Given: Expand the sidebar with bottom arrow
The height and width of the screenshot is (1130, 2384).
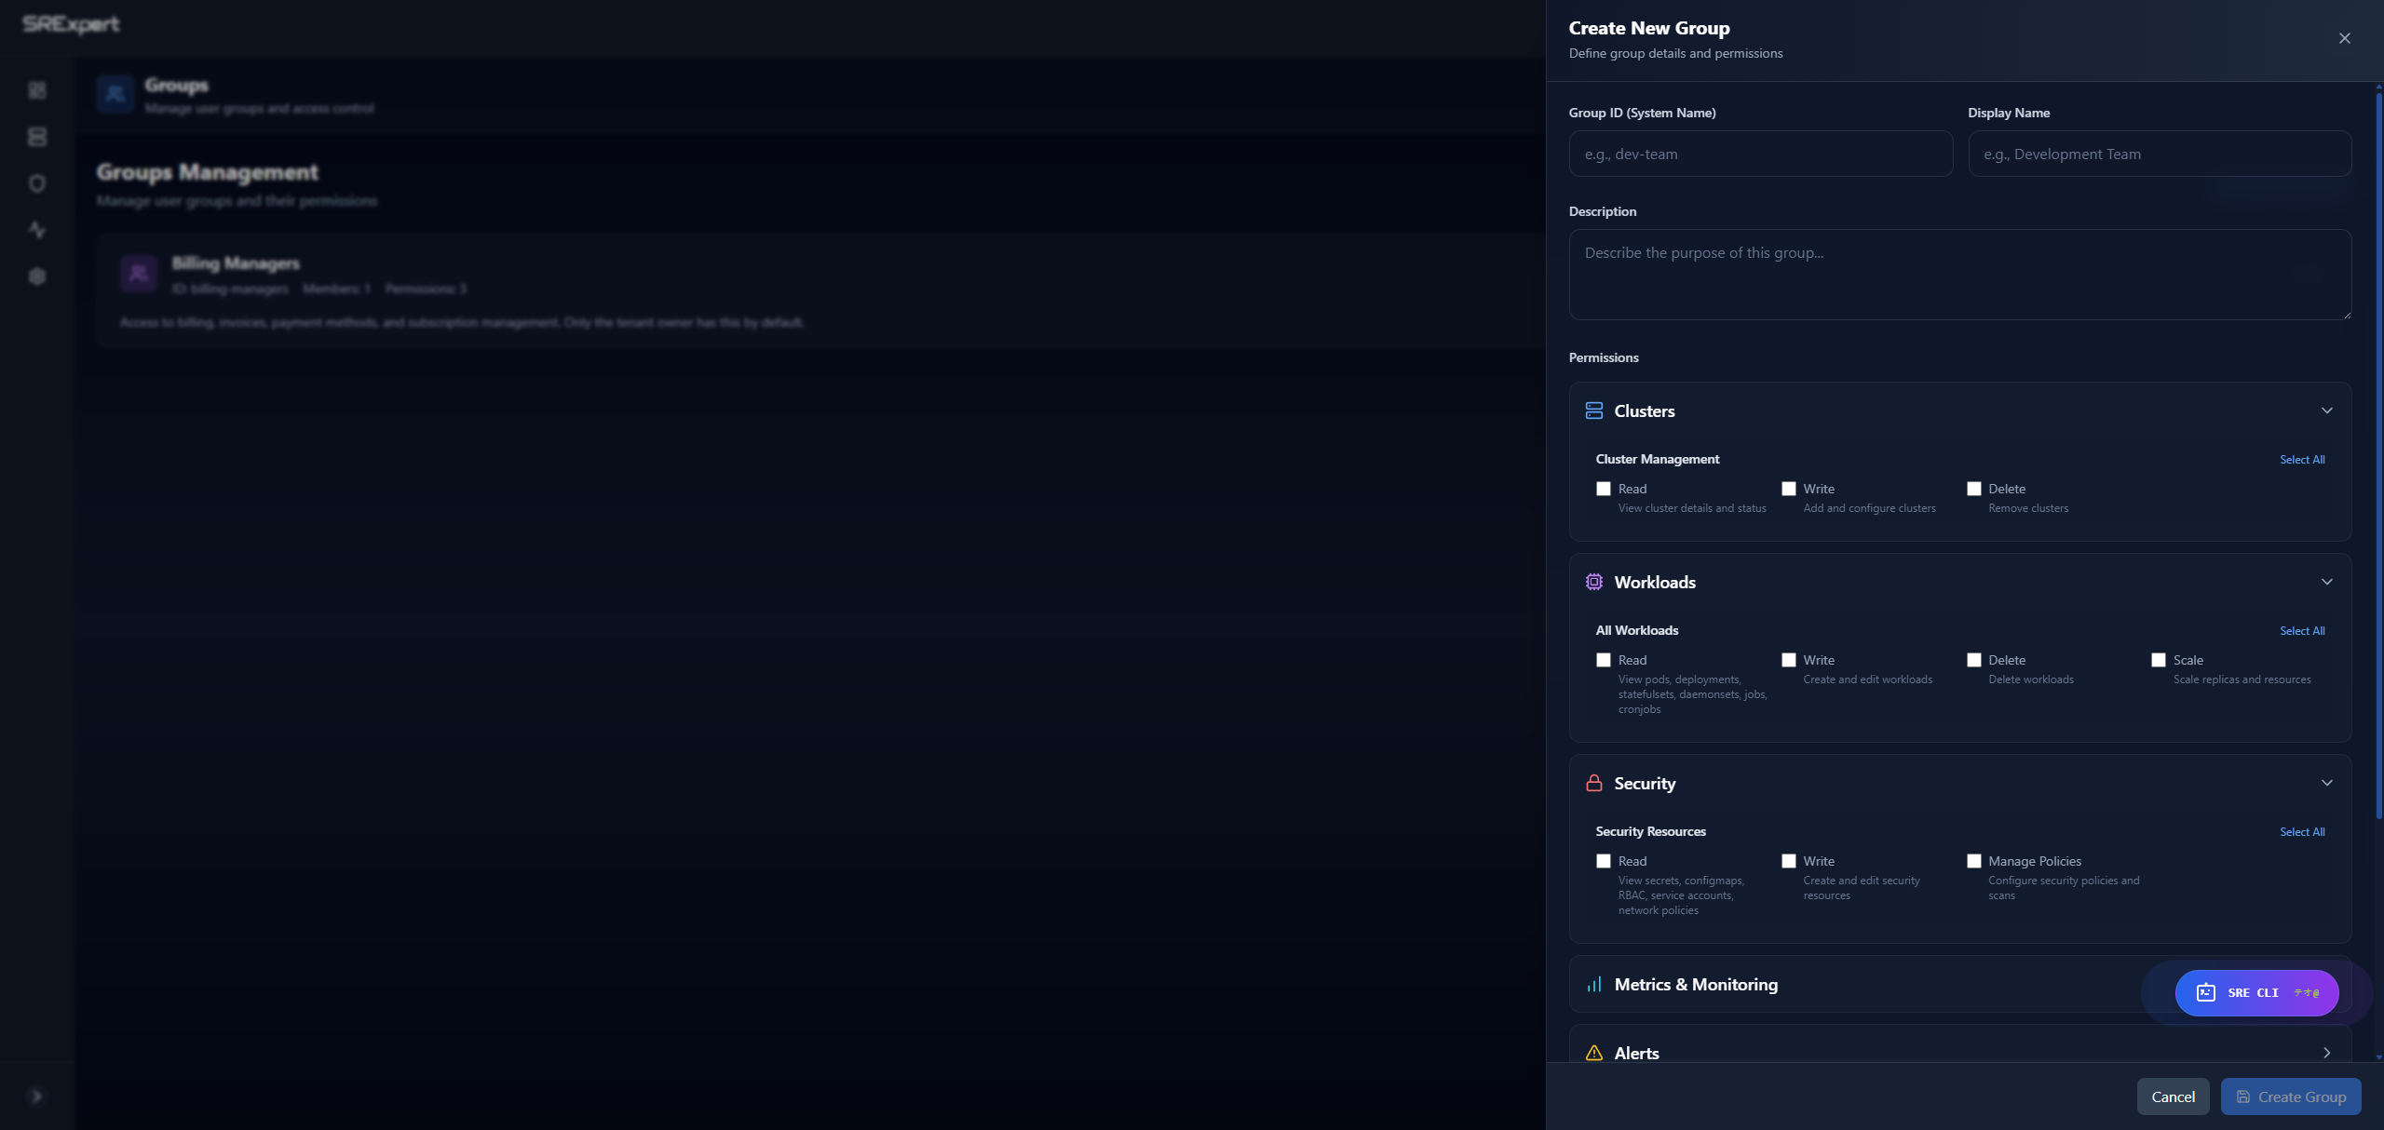Looking at the screenshot, I should [x=37, y=1096].
